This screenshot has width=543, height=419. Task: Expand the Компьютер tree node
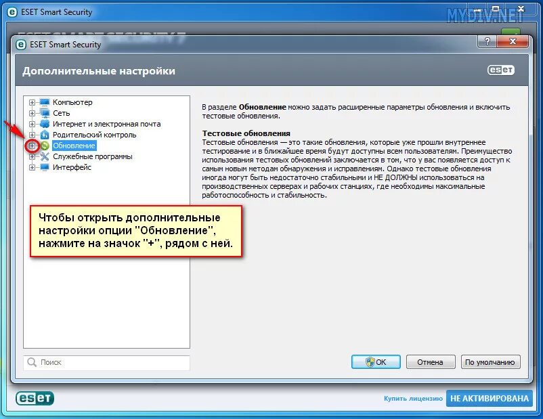[32, 102]
